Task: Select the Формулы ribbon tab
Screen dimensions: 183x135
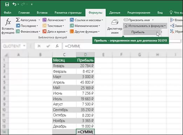Action: point(95,13)
